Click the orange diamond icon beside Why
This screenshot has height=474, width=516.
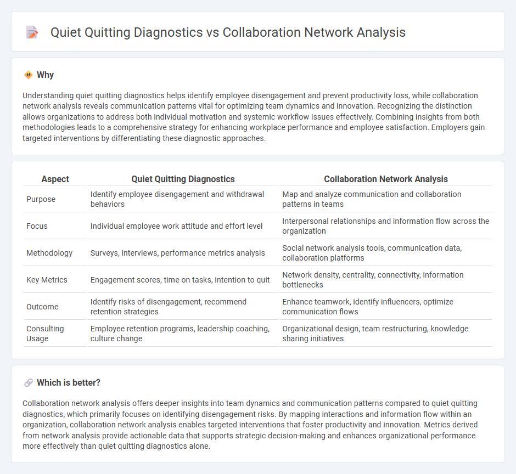point(29,75)
